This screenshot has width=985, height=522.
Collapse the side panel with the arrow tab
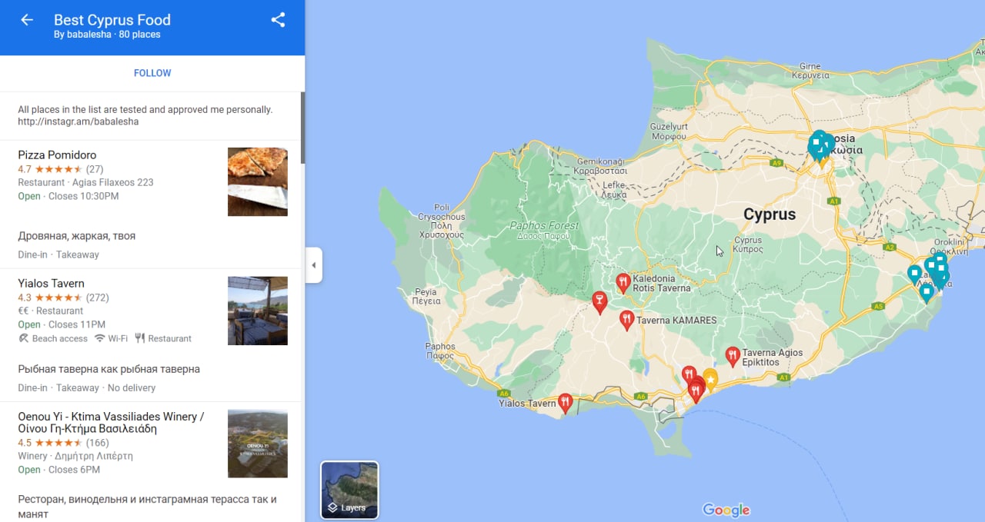tap(313, 265)
